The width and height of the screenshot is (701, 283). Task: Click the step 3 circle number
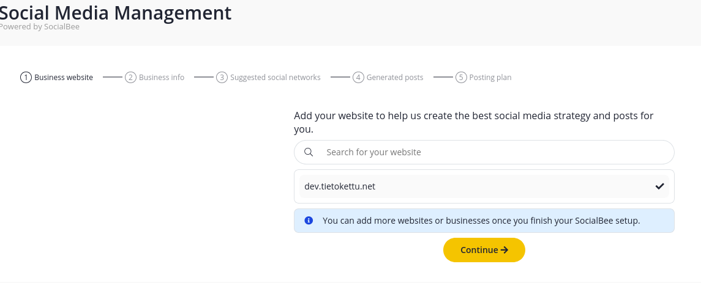(222, 78)
